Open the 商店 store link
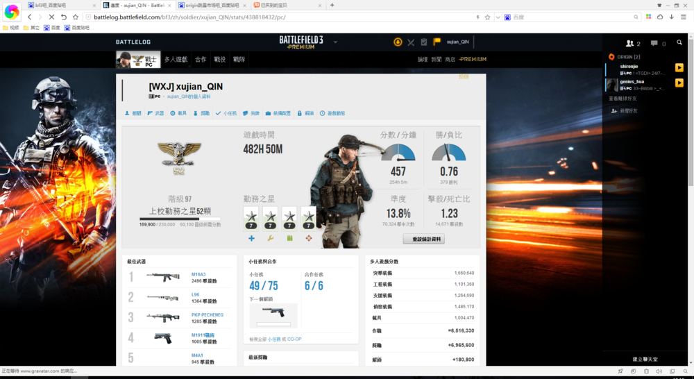 click(450, 59)
